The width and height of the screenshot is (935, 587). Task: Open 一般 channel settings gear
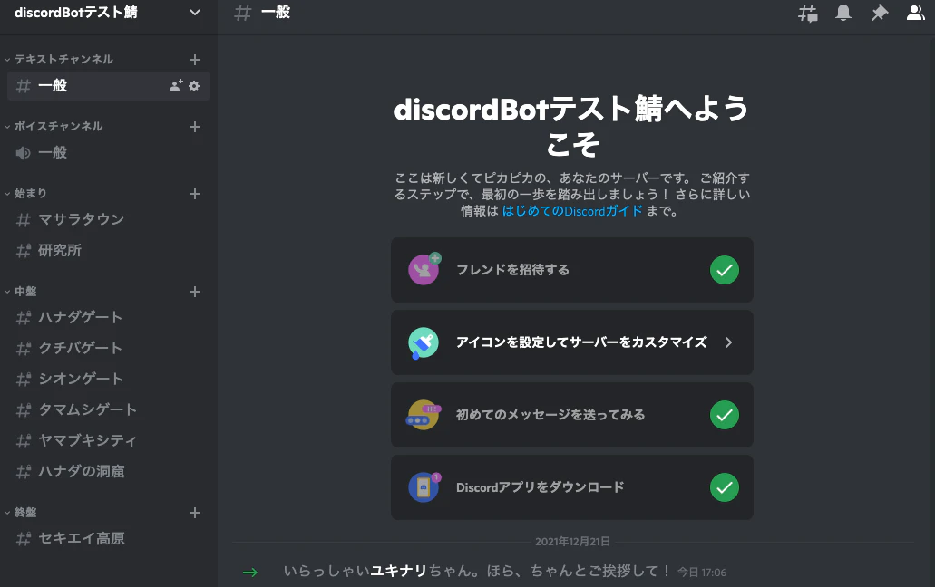pos(194,86)
